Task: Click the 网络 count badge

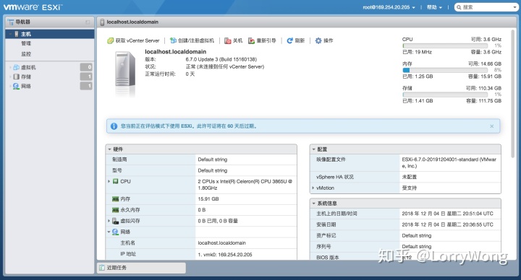Action: [x=86, y=86]
